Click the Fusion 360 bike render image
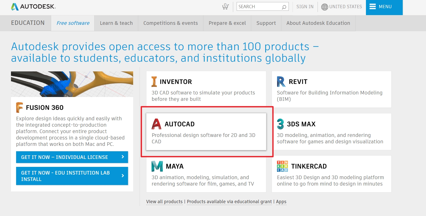 [72, 84]
